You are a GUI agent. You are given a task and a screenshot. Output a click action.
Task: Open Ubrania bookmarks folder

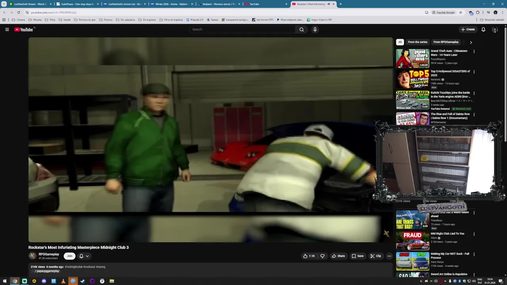pos(19,19)
